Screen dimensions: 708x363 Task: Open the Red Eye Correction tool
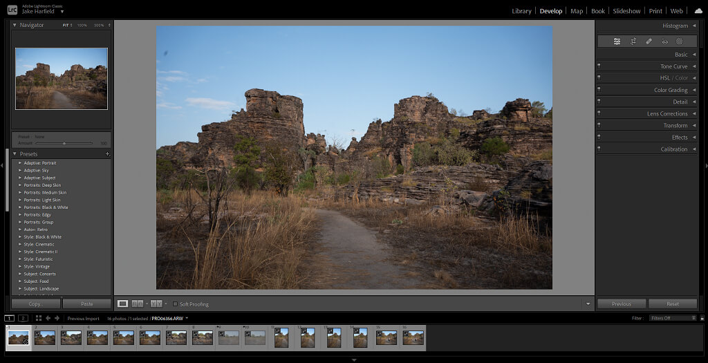coord(664,41)
